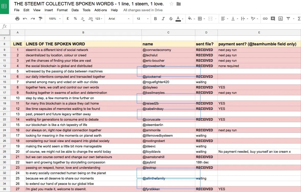Screen dimensions: 301x192
Task: Select column B header
Action: pos(83,32)
